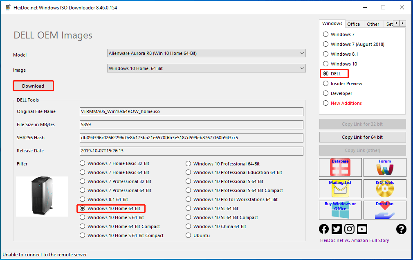Open the Buy Windows or Office tile
This screenshot has height=260, width=413.
pyautogui.click(x=340, y=210)
